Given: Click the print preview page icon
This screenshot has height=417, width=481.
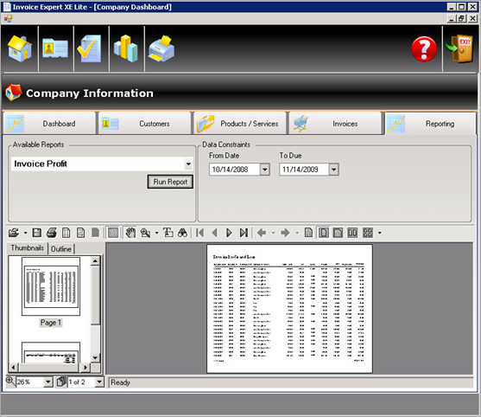Looking at the screenshot, I should 80,233.
